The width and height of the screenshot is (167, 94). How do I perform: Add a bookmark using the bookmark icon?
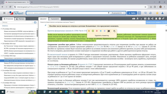[x=156, y=19]
